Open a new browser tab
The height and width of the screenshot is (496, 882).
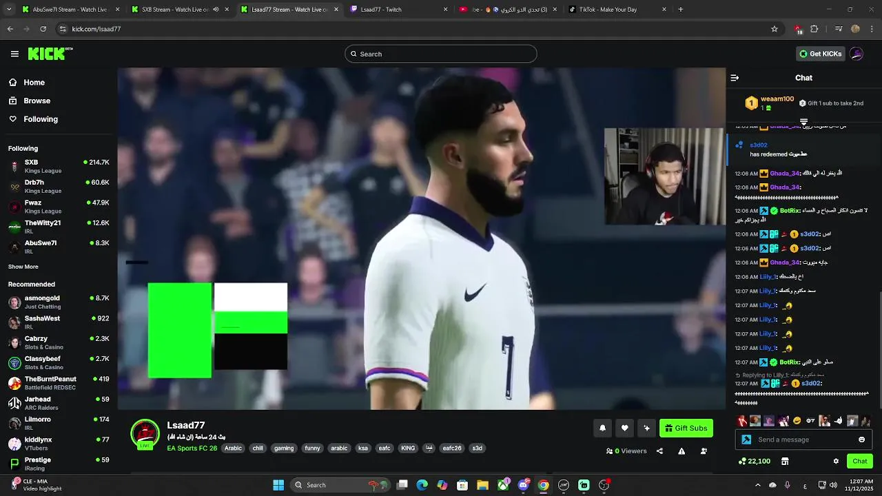click(x=680, y=10)
